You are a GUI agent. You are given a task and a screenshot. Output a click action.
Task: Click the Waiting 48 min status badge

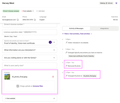pyautogui.click(x=106, y=3)
